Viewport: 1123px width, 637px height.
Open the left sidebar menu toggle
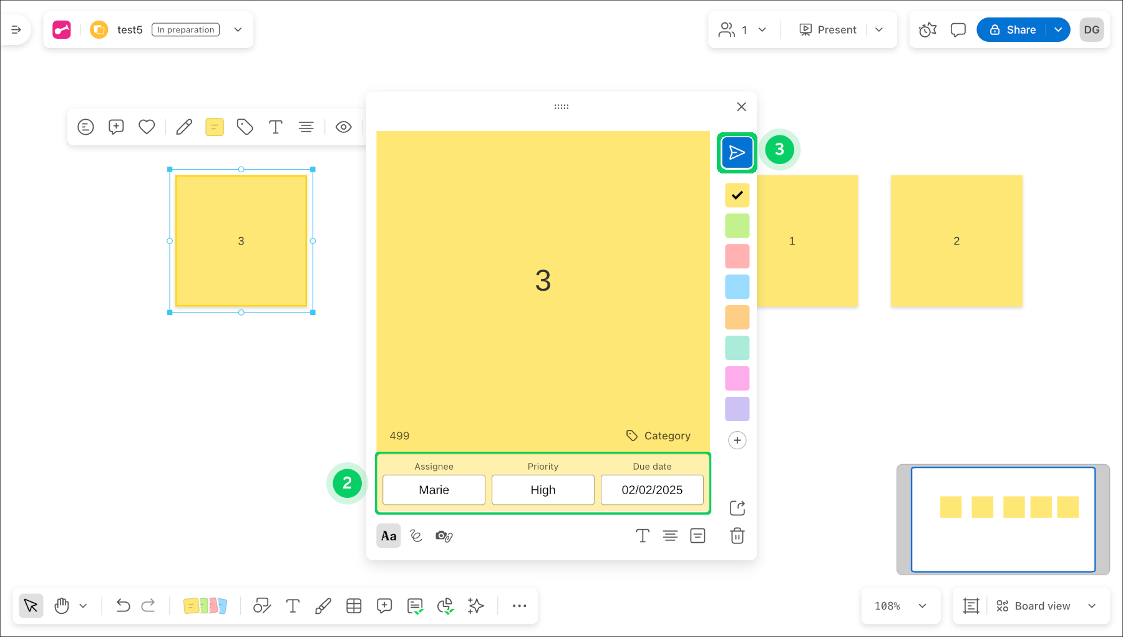tap(16, 30)
